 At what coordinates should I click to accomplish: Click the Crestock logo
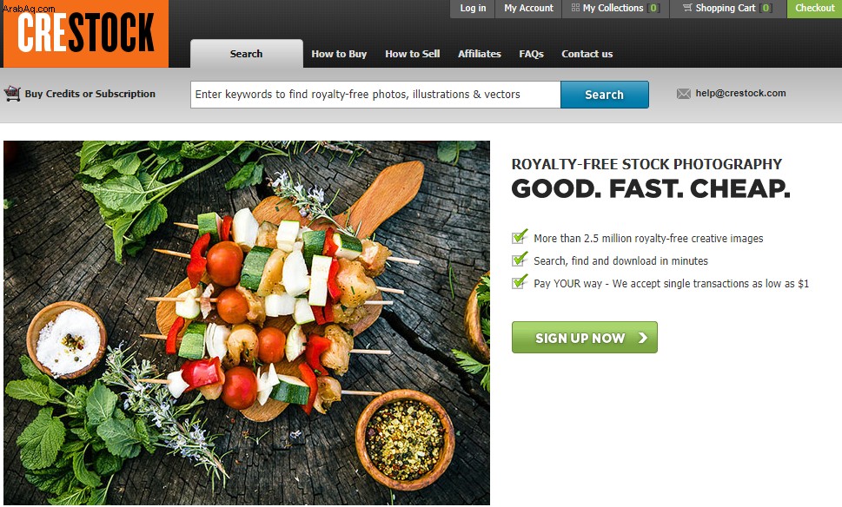pyautogui.click(x=86, y=33)
